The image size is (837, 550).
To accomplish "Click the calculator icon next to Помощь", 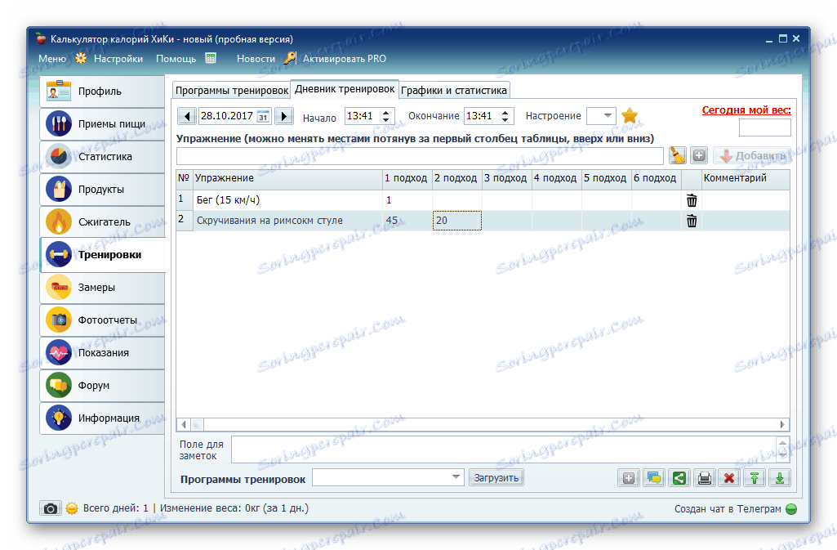I will [211, 58].
